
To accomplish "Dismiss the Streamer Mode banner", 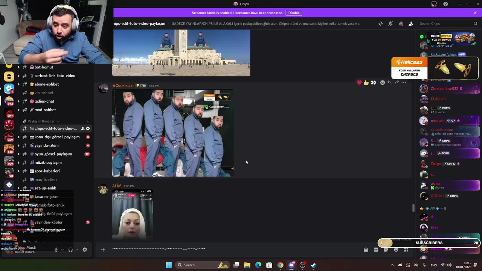I will [x=475, y=13].
